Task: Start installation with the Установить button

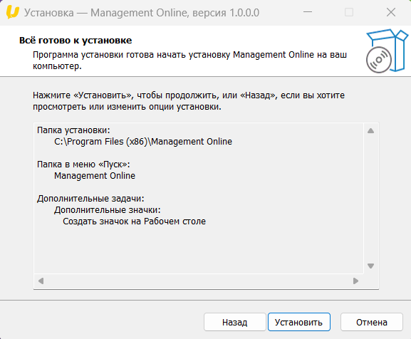Action: coord(299,322)
